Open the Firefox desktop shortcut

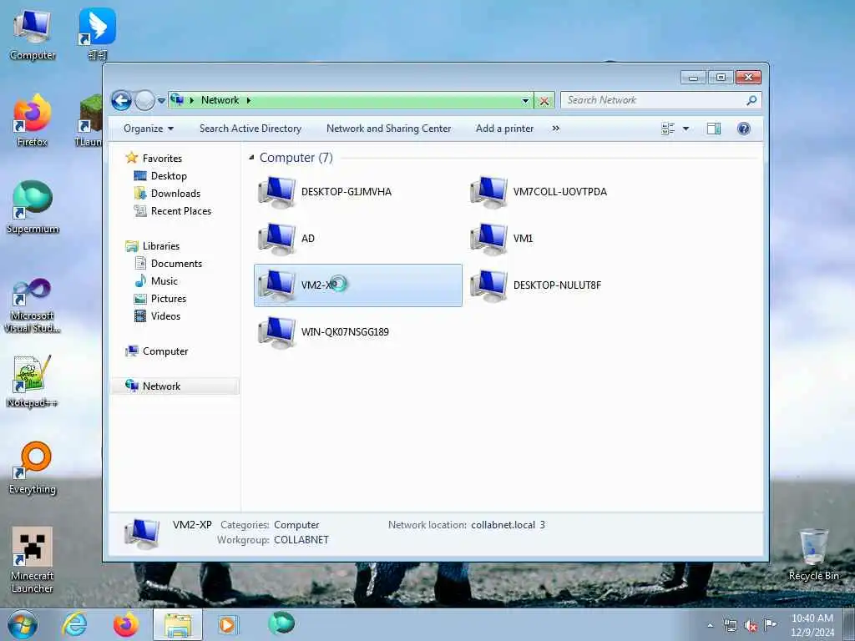[x=33, y=121]
